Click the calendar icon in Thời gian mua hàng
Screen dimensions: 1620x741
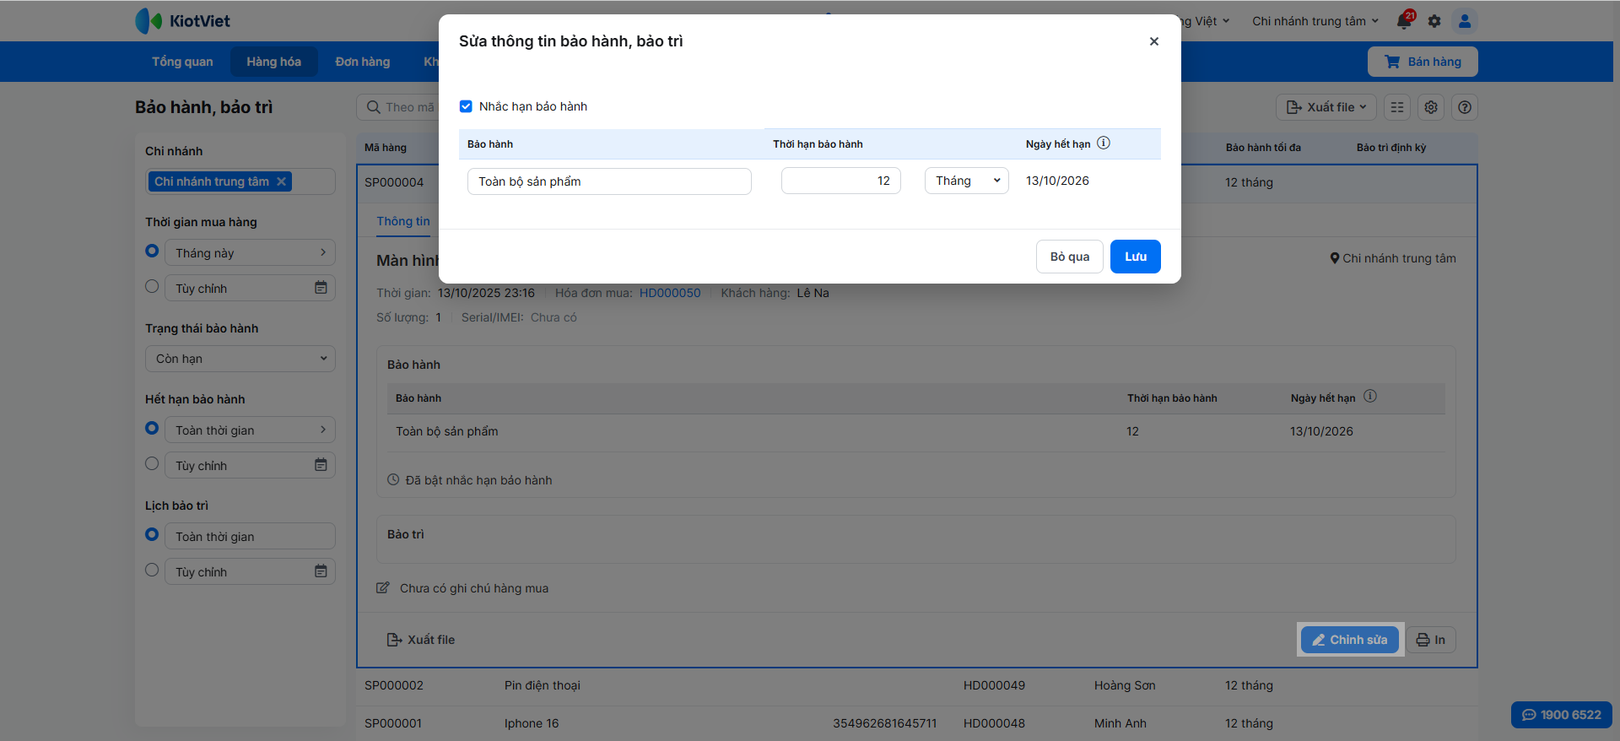[321, 288]
